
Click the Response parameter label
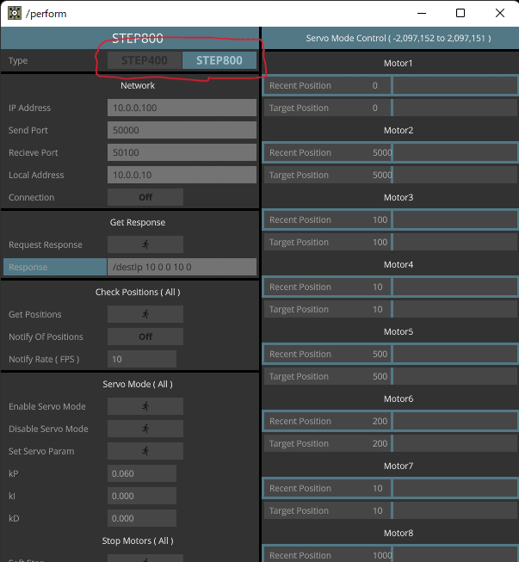coord(55,267)
